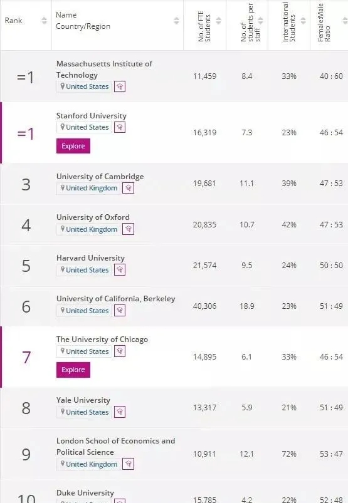Sort by No. of FTE Students
Image resolution: width=348 pixels, height=503 pixels.
point(218,21)
